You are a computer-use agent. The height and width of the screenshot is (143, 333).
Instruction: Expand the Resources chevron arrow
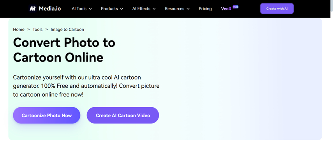(x=188, y=9)
